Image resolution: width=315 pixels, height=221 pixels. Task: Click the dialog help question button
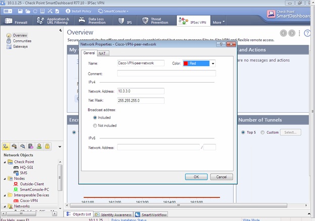pyautogui.click(x=221, y=44)
